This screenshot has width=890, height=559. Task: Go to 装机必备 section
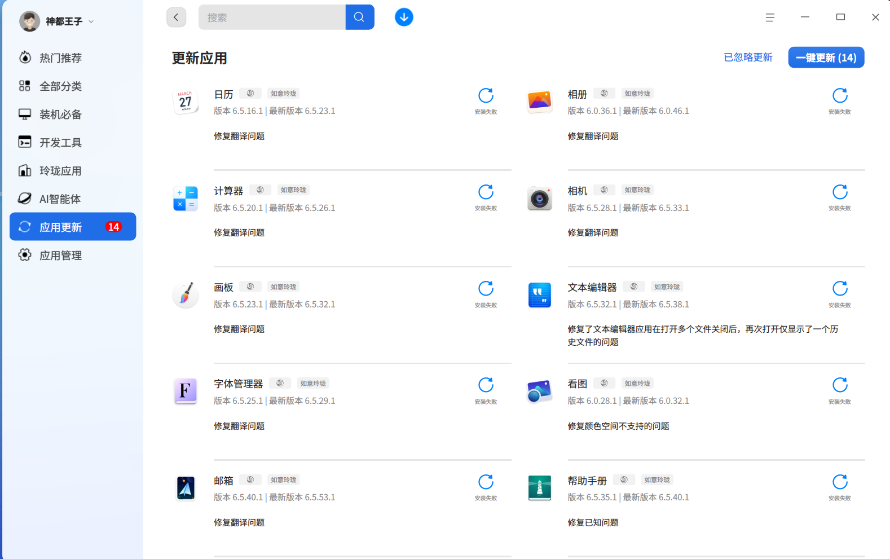click(x=73, y=114)
